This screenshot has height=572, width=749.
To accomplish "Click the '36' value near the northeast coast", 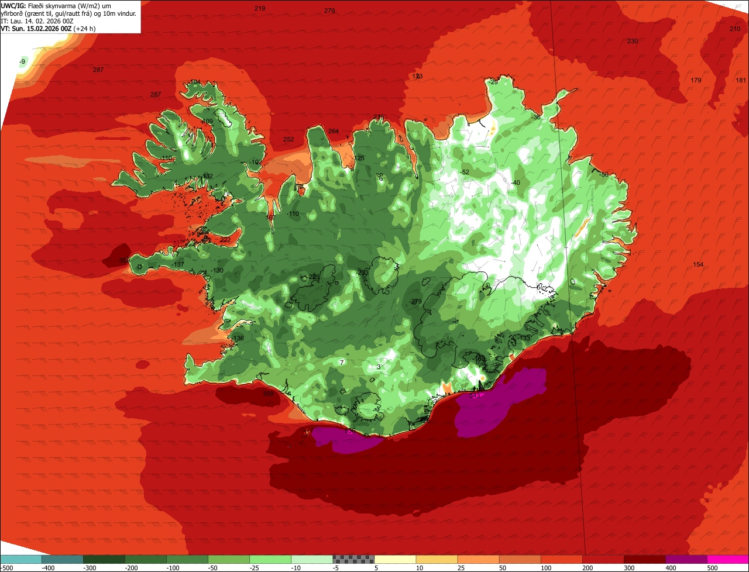I will pos(537,117).
